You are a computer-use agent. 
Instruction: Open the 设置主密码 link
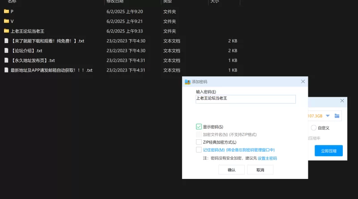[x=267, y=158]
